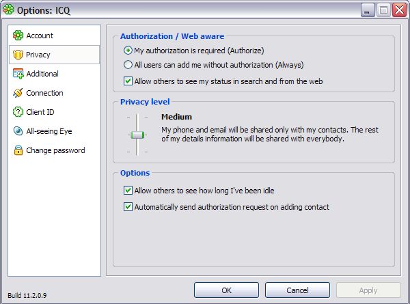
Task: Open the Additional settings page
Action: pos(42,74)
